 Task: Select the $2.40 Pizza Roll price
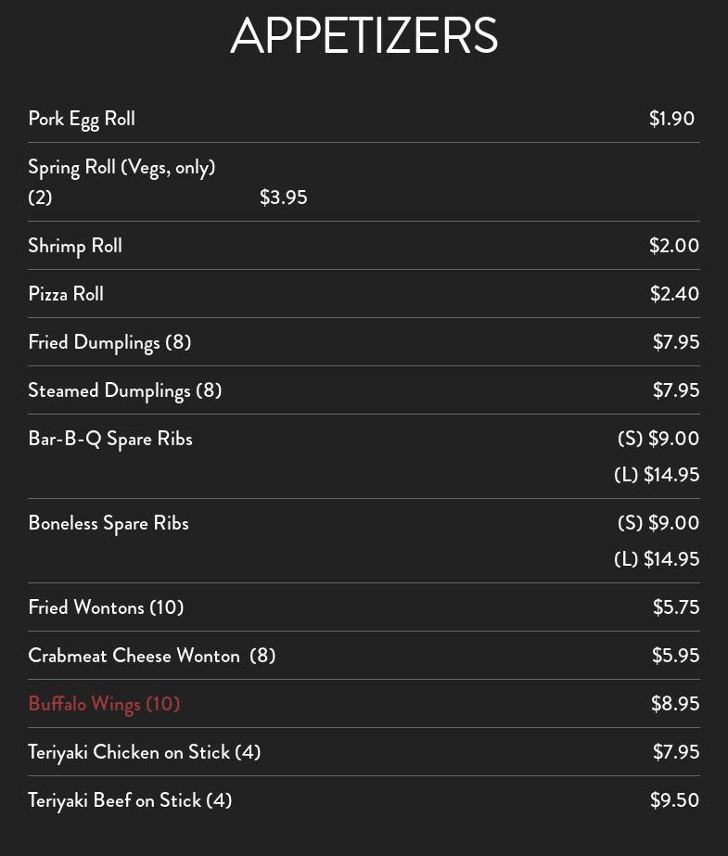point(674,294)
